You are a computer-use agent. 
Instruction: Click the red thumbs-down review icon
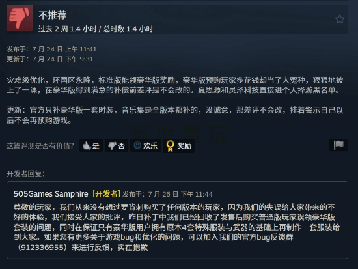pyautogui.click(x=20, y=18)
